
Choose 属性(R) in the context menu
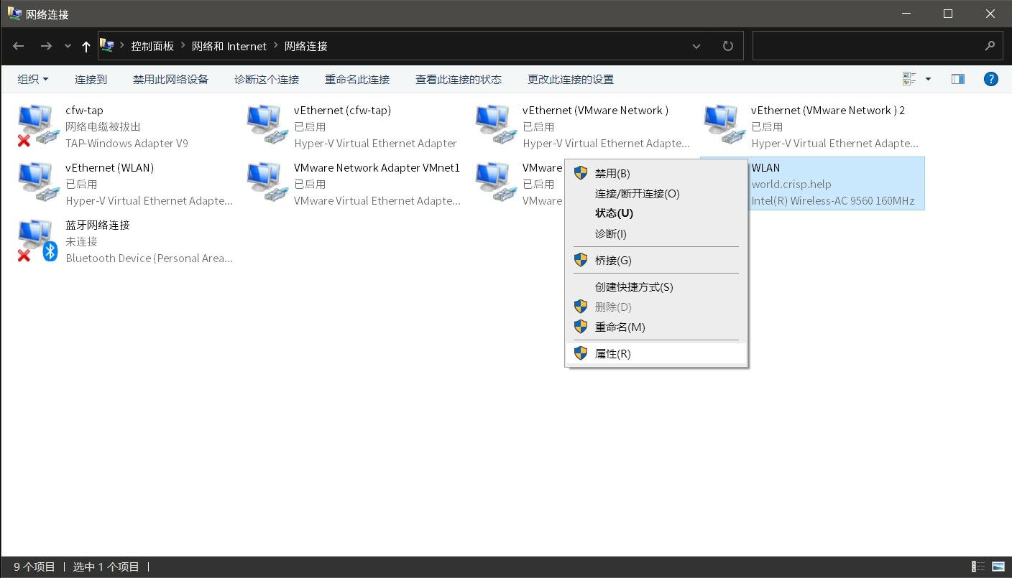pos(612,353)
